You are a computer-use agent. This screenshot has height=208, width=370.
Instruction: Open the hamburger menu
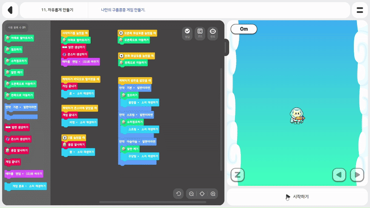pyautogui.click(x=360, y=10)
